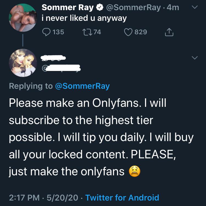The height and width of the screenshot is (206, 206).
Task: Retweet the Sommer Ray tweet
Action: [x=87, y=32]
